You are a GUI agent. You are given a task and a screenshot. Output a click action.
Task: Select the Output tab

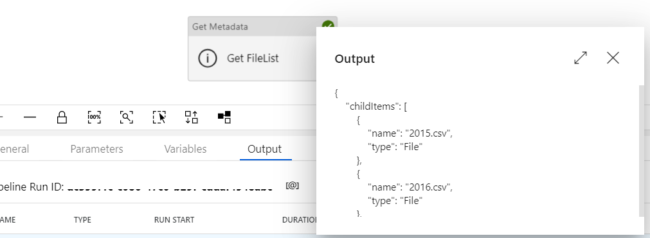click(264, 149)
